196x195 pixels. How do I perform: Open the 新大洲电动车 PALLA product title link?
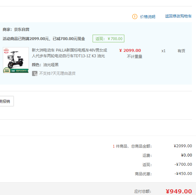tap(69, 53)
